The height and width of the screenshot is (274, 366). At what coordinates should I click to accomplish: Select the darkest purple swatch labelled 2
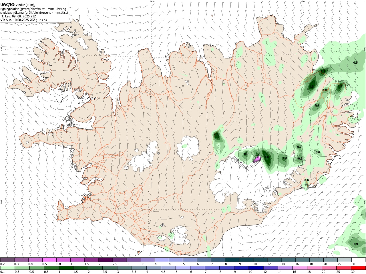click(x=106, y=260)
